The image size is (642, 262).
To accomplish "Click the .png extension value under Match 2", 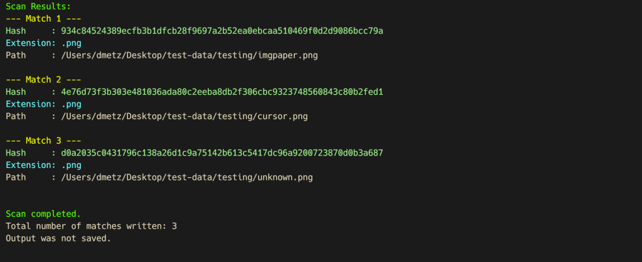I will click(71, 104).
